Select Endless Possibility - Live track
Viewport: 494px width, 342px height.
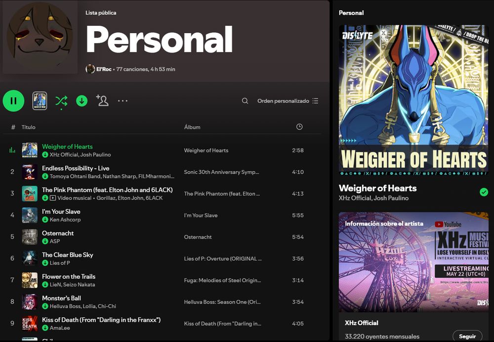coord(76,168)
